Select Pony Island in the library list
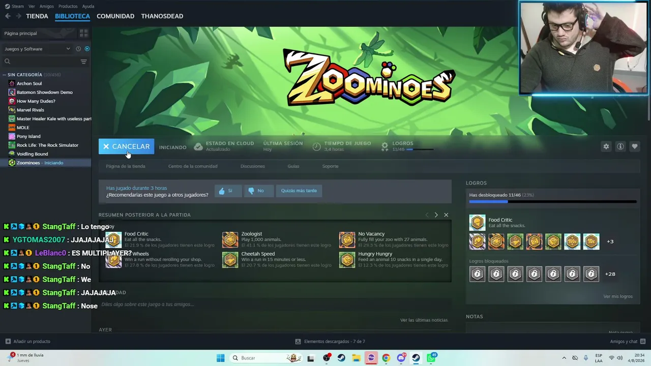Image resolution: width=651 pixels, height=366 pixels. point(46,136)
